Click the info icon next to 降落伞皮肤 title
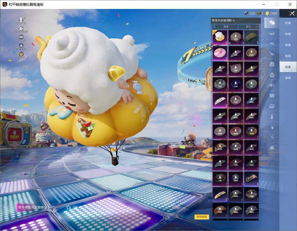Image resolution: width=297 pixels, height=231 pixels. point(234,21)
